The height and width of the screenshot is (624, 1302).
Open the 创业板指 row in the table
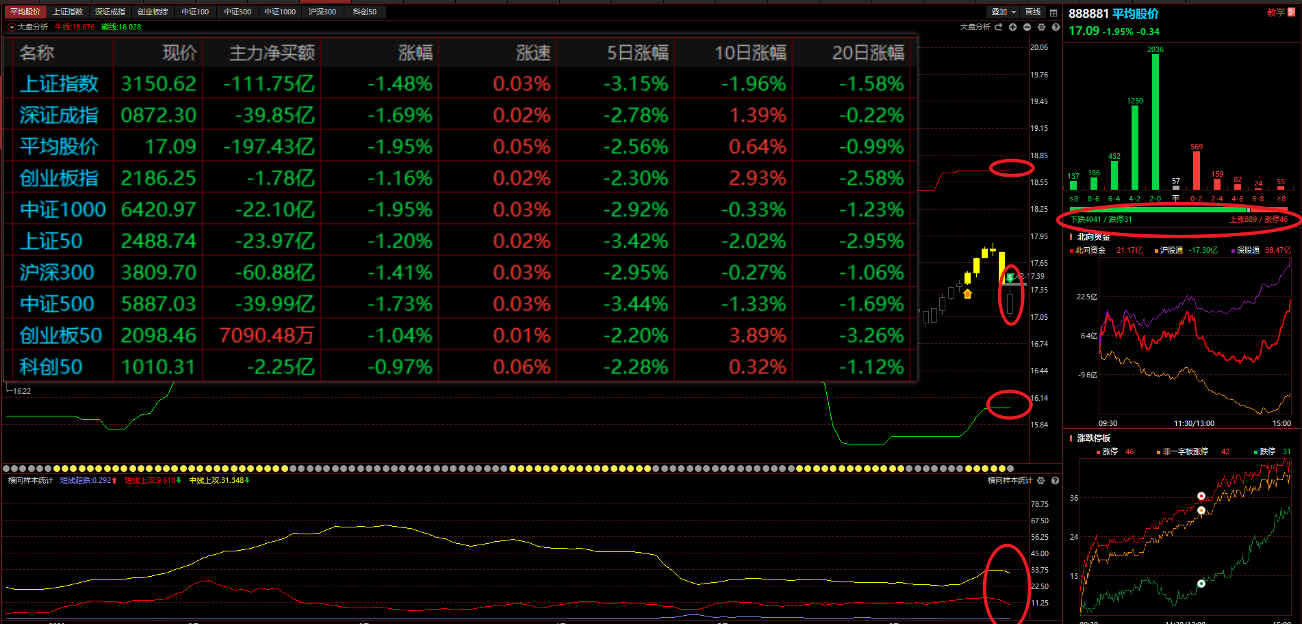[x=461, y=178]
